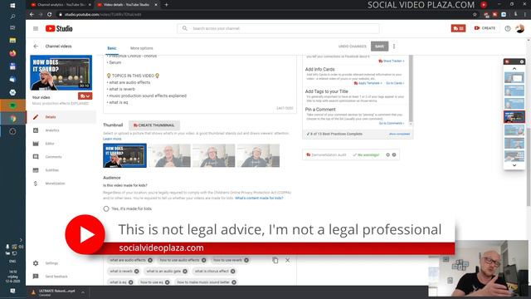Click Undo Changes
531x299 pixels.
[x=352, y=47]
